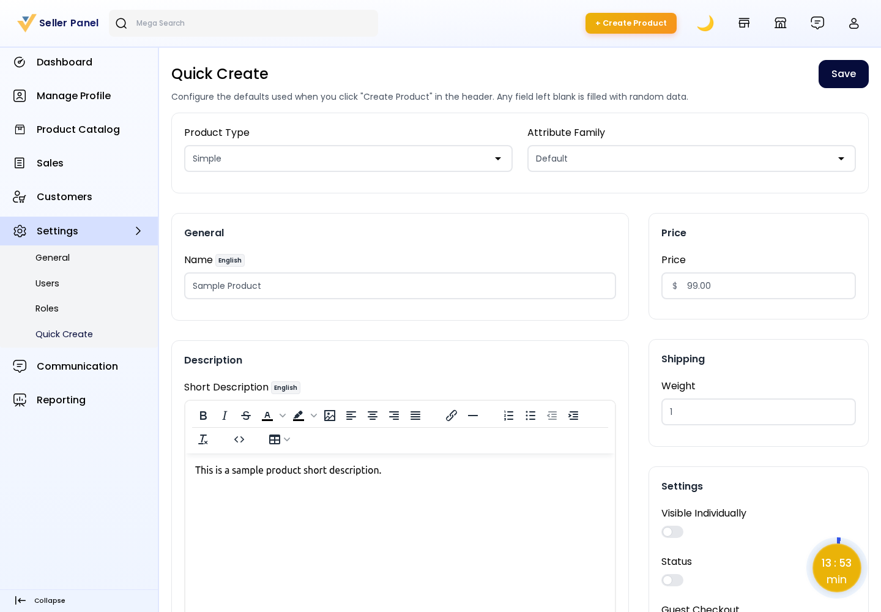
Task: Insert a hyperlink in editor
Action: click(x=452, y=416)
